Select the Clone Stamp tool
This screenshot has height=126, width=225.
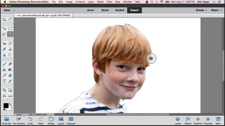(x=10, y=49)
